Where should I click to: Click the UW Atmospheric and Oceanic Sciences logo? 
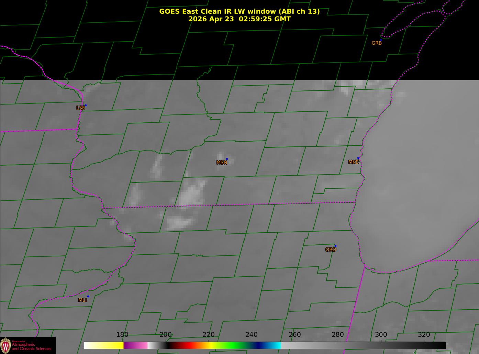click(x=27, y=345)
